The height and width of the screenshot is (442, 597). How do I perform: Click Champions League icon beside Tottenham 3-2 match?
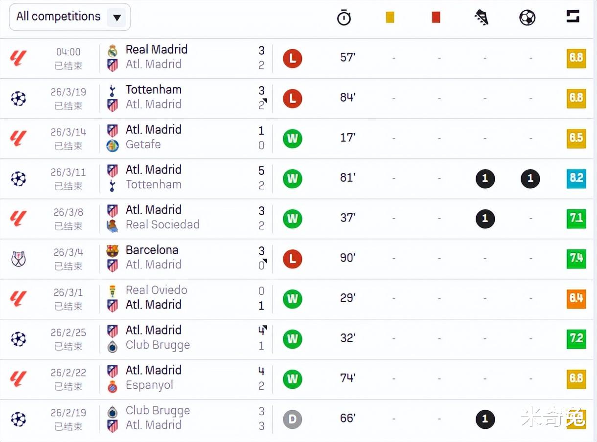tap(18, 98)
